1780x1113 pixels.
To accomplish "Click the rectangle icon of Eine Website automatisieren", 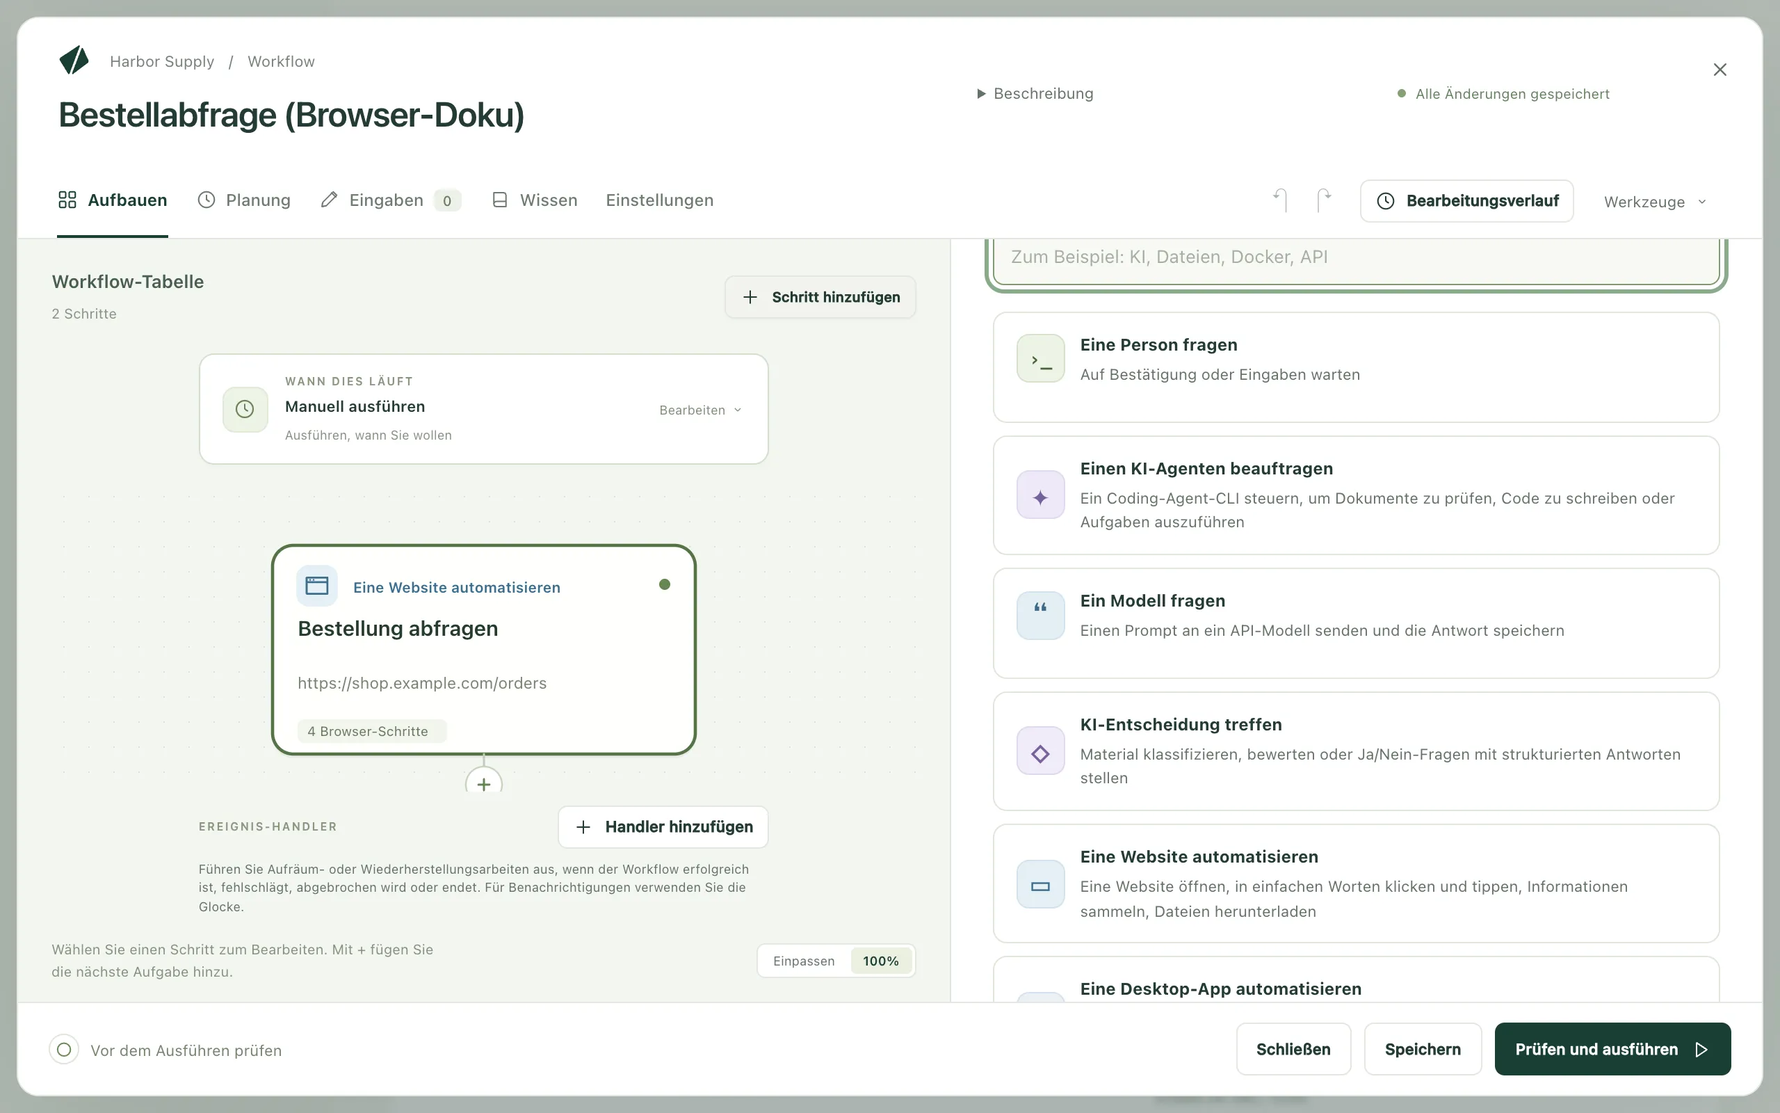I will pos(1041,885).
